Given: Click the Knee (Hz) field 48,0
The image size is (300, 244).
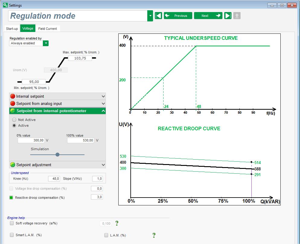Looking at the screenshot, I should pos(54,179).
